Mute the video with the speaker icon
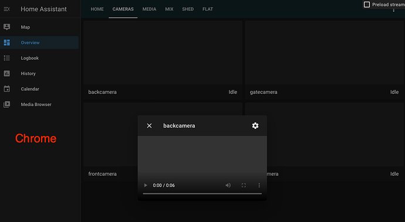The image size is (405, 222). point(228,185)
